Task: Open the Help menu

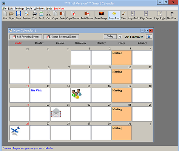Action: coord(49,9)
